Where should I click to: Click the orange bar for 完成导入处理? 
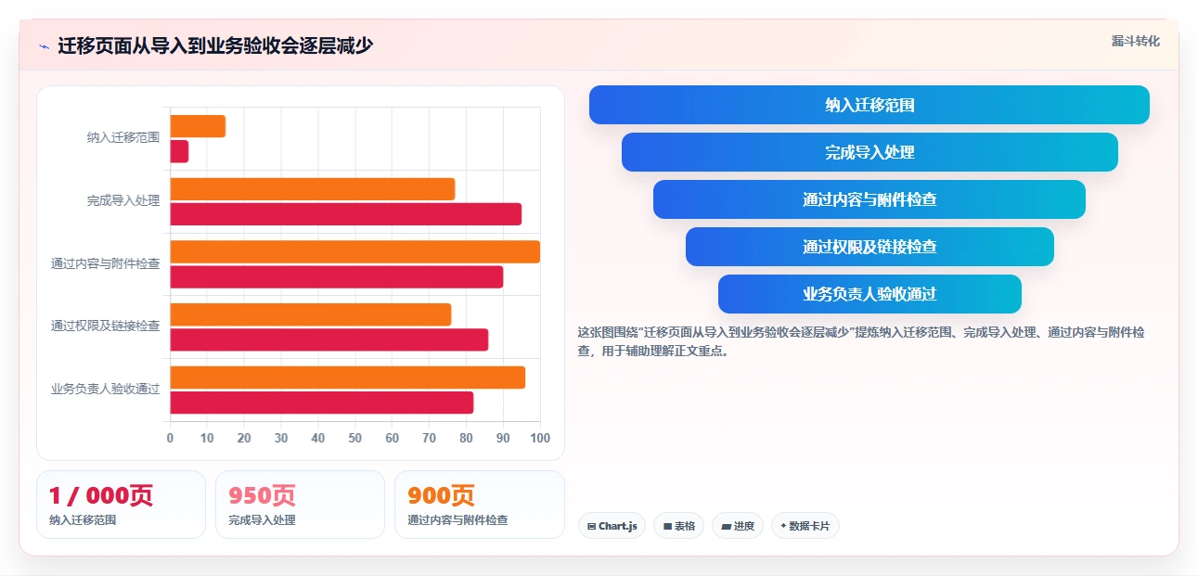(x=313, y=189)
